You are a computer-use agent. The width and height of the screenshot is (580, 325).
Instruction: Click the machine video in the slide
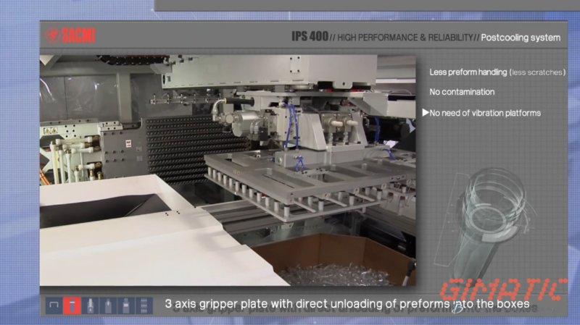pos(228,170)
